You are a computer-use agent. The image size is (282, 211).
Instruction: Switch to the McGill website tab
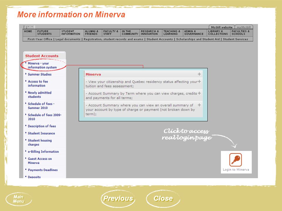point(222,27)
